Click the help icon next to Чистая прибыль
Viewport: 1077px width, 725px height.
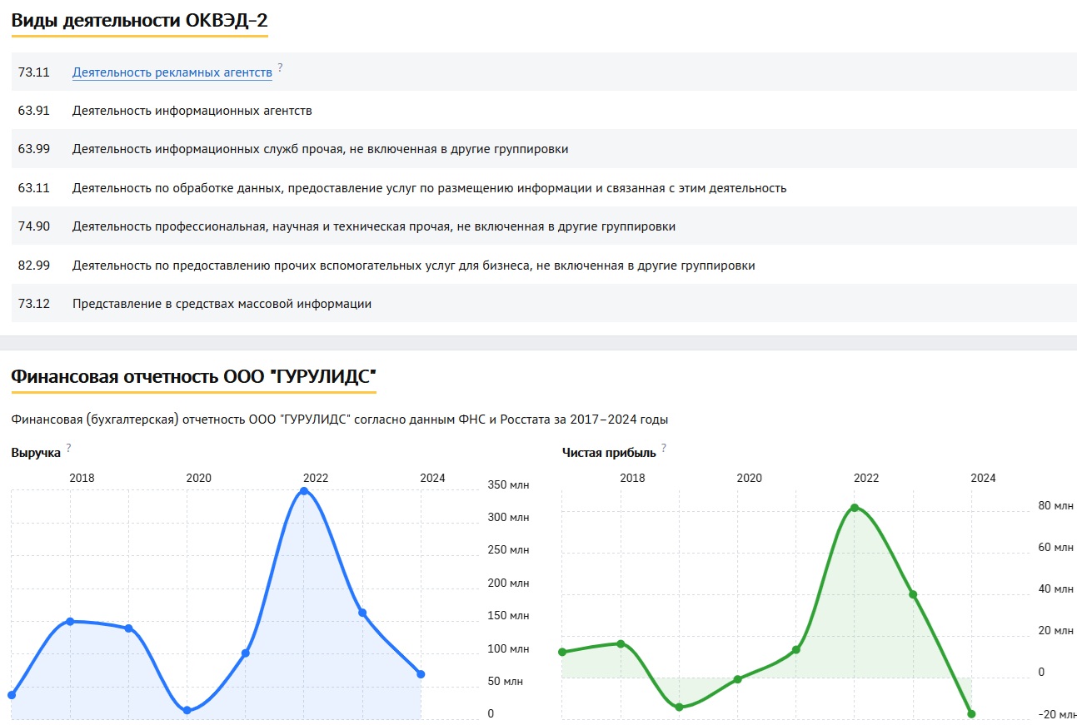point(664,449)
